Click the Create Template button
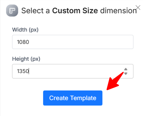The height and width of the screenshot is (116, 143). coord(73,98)
